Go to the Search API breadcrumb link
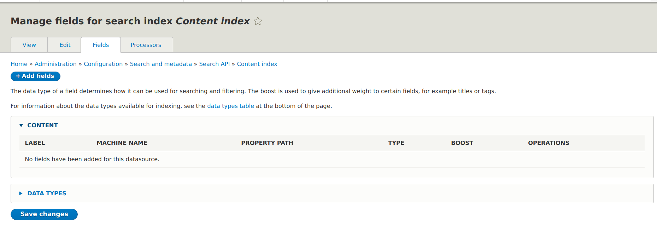This screenshot has height=238, width=657. click(x=214, y=64)
